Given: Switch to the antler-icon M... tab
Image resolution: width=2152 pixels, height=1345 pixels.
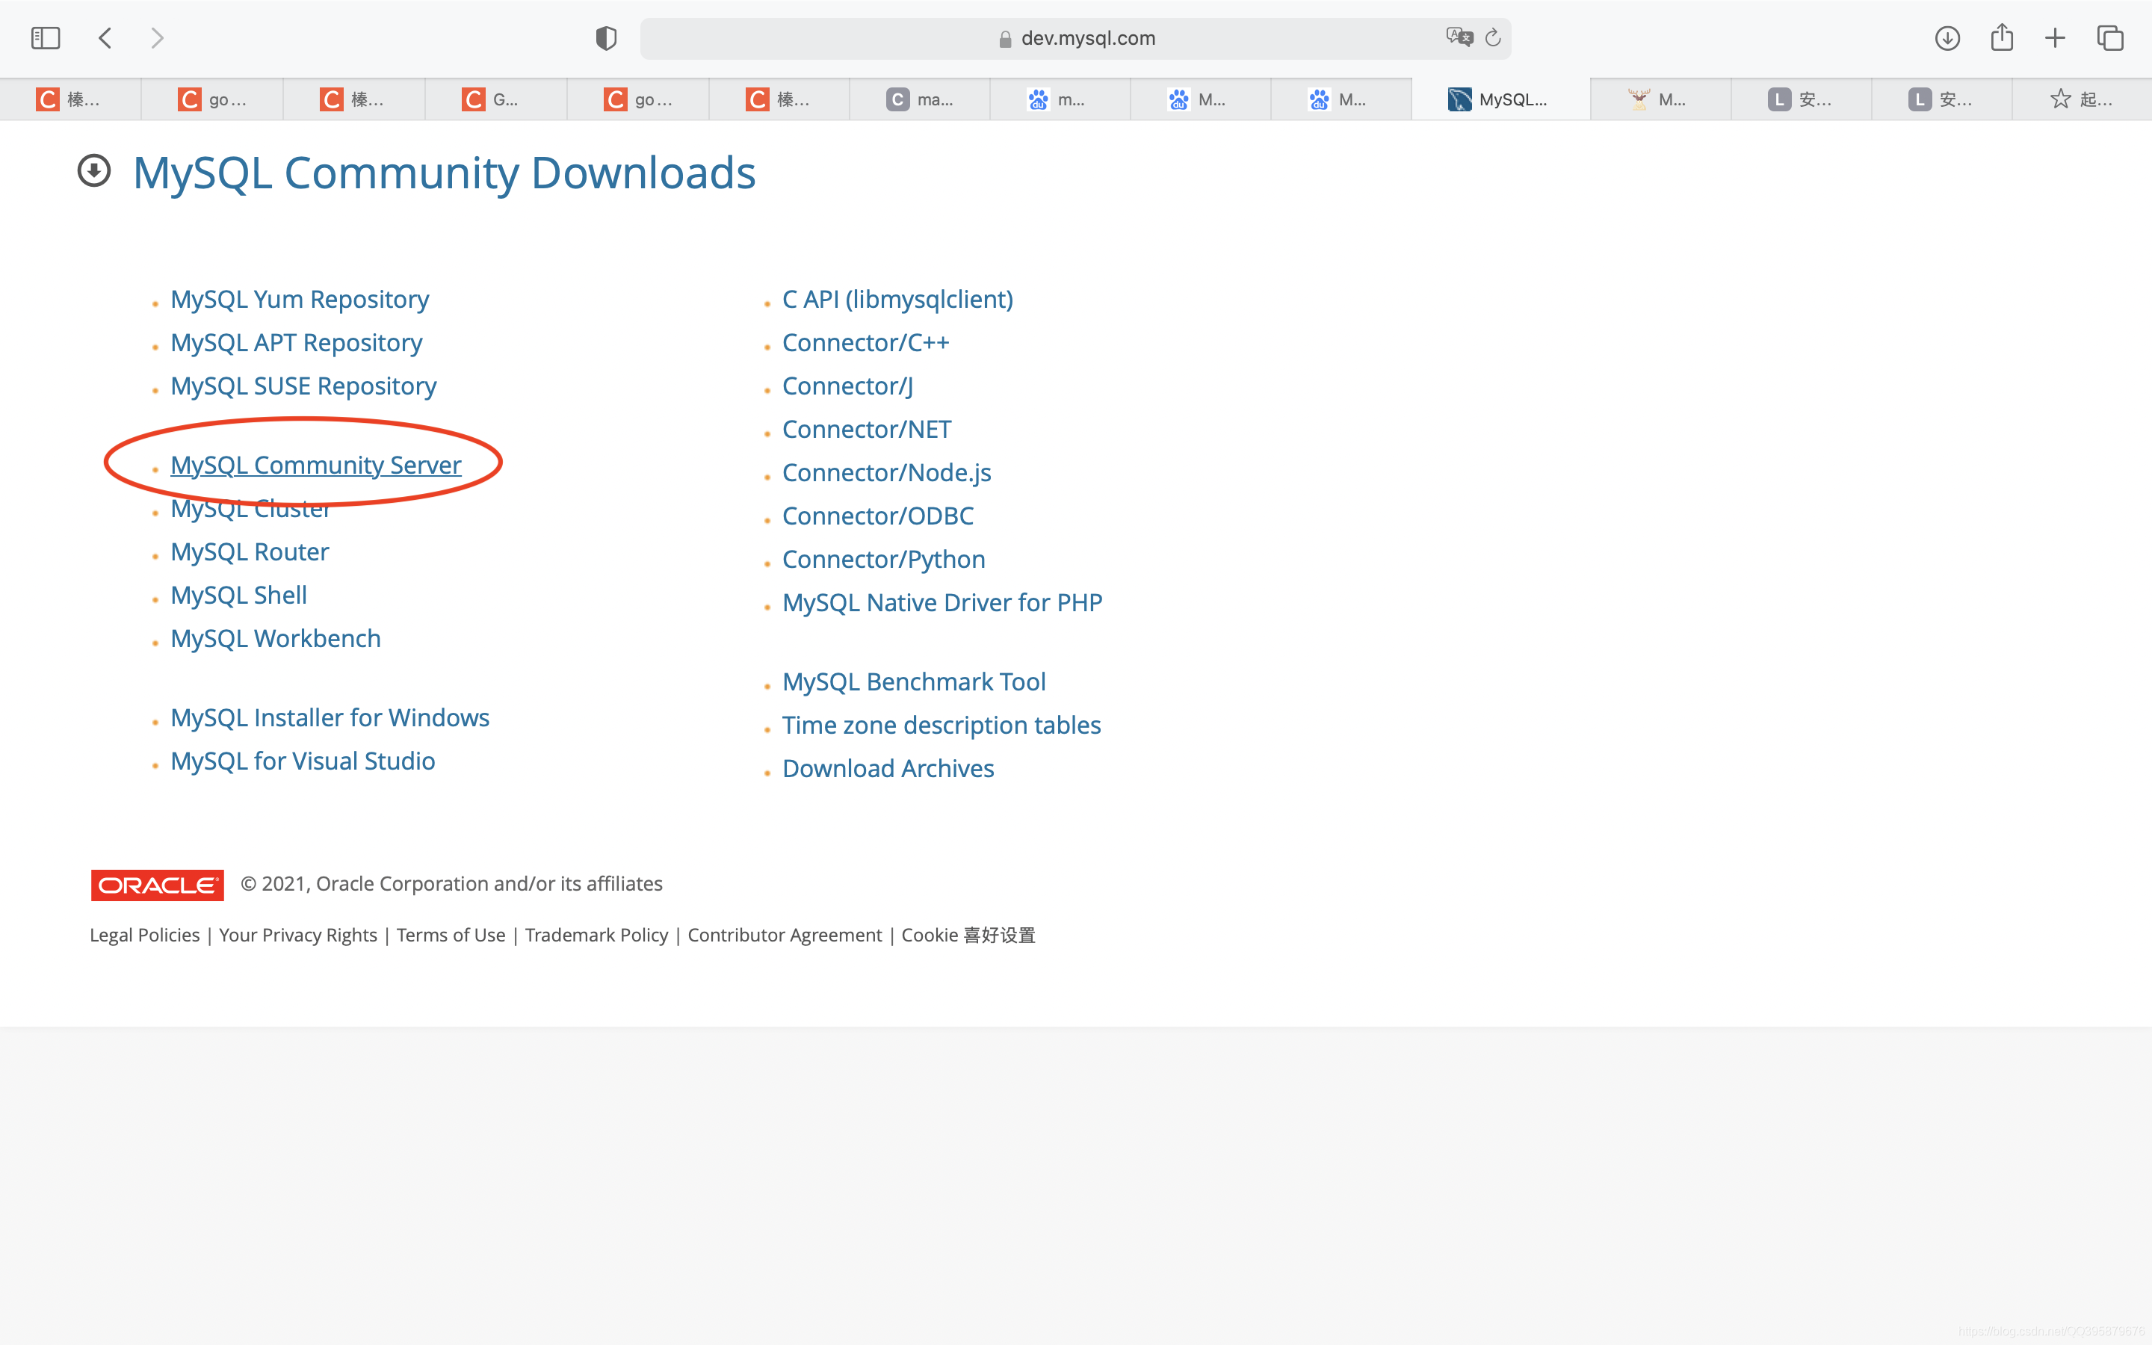Looking at the screenshot, I should pos(1660,99).
